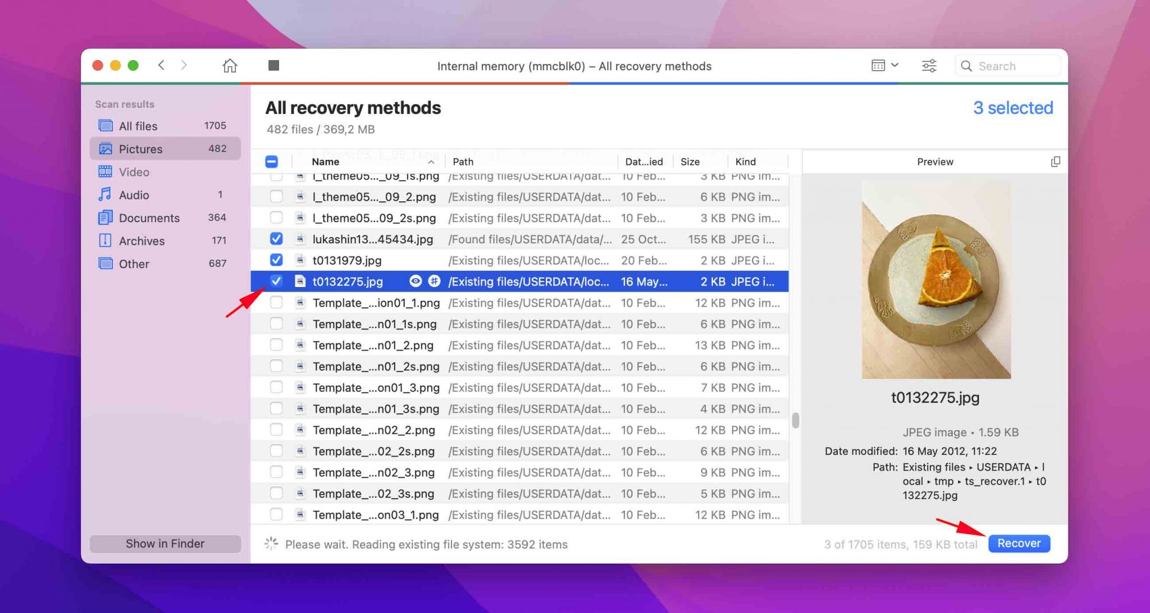
Task: Click Show in Finder button
Action: tap(166, 542)
